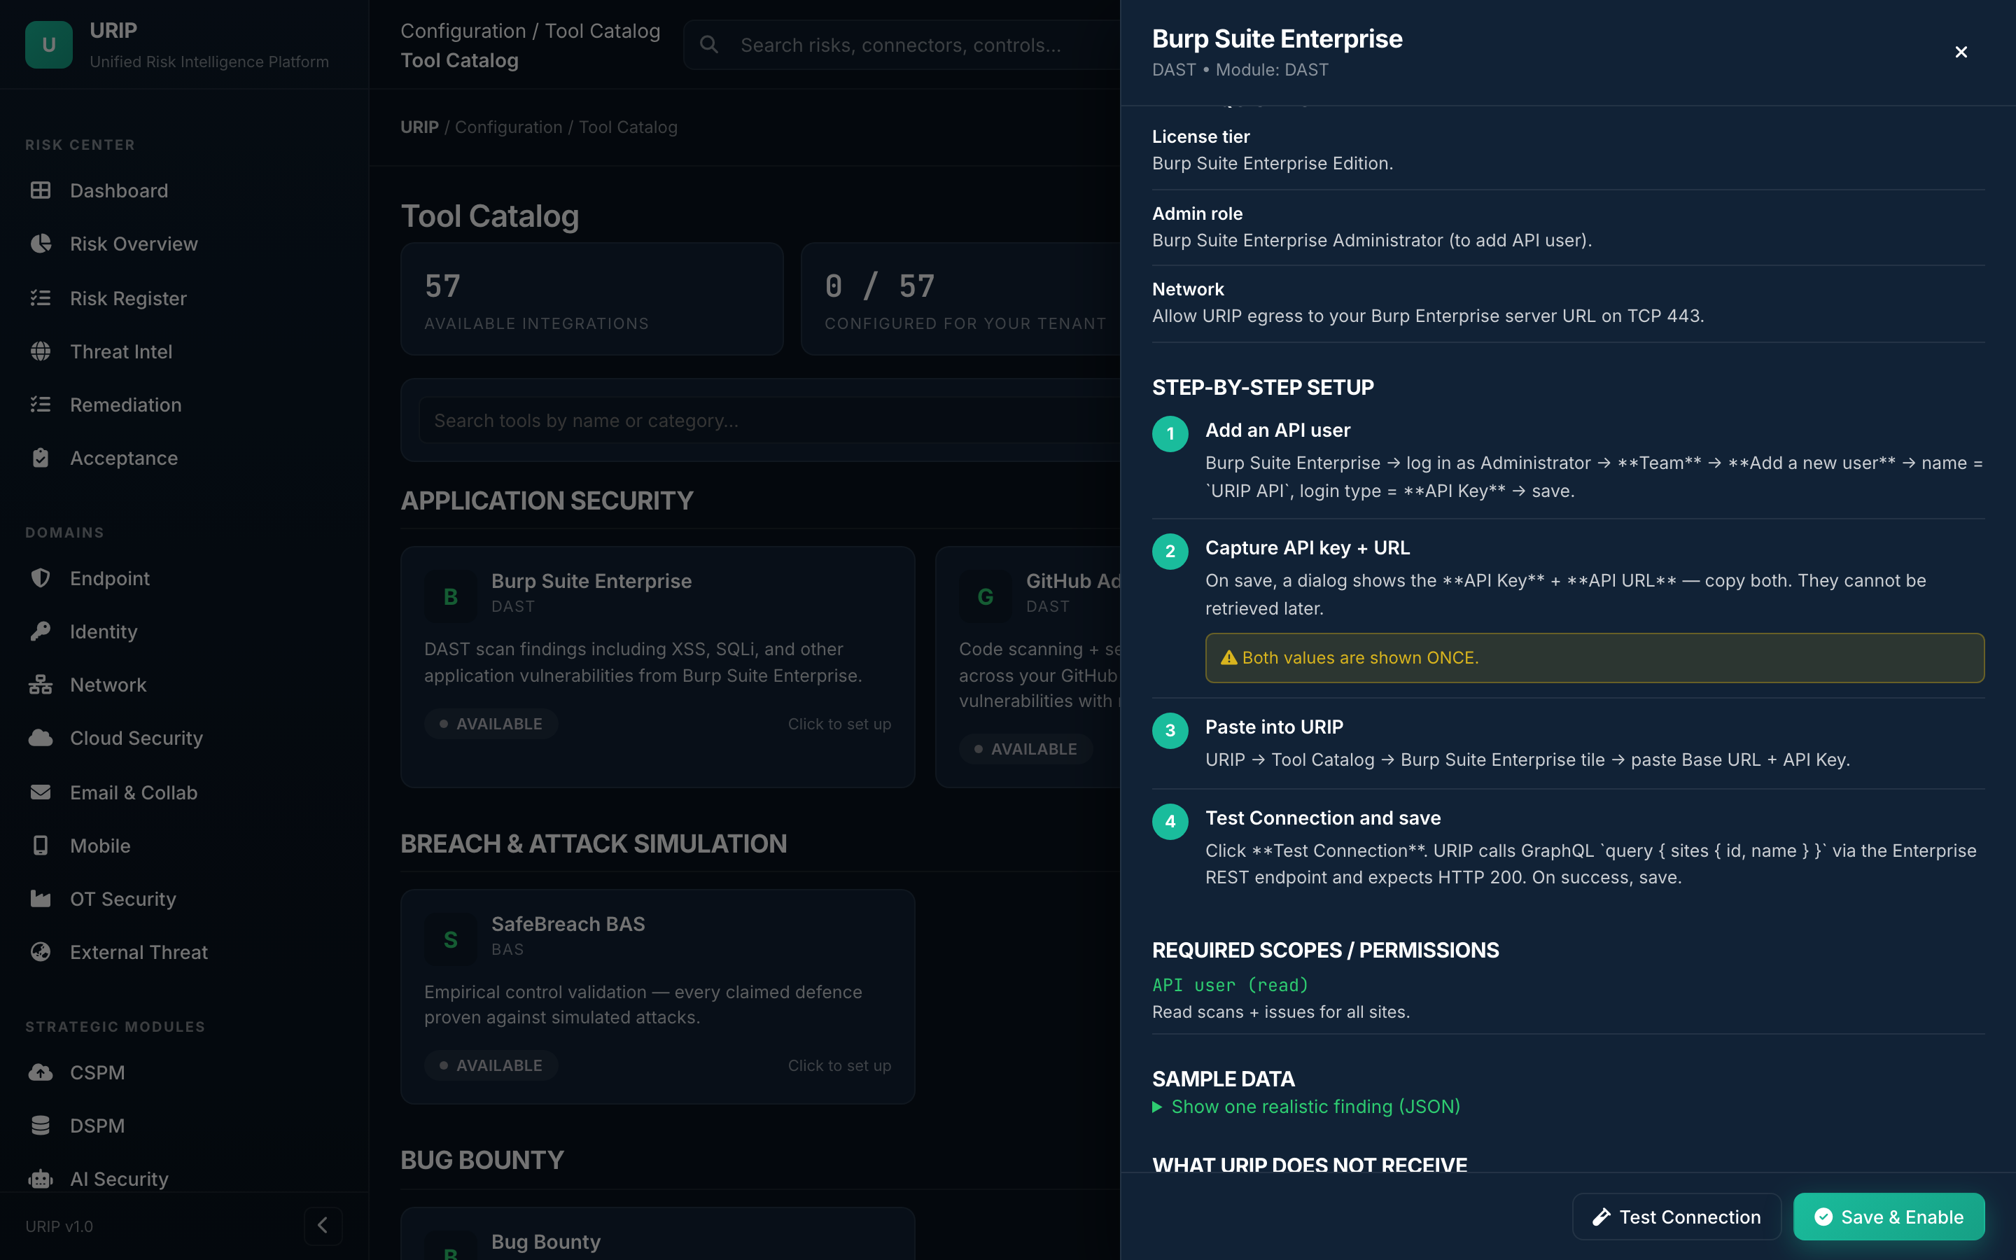Click the AVAILABLE badge on Burp Suite Enterprise card
This screenshot has height=1260, width=2016.
[x=491, y=723]
